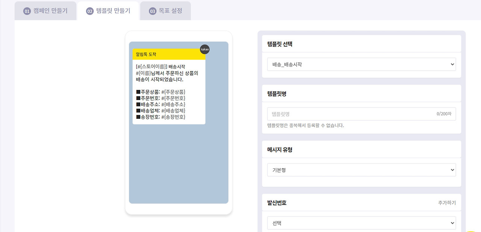This screenshot has width=481, height=232.
Task: Click the 메시지 유형 section heading
Action: tap(280, 150)
